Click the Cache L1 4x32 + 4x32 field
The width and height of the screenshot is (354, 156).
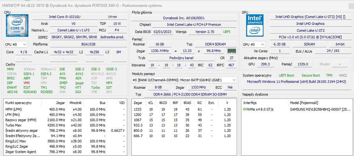click(64, 52)
